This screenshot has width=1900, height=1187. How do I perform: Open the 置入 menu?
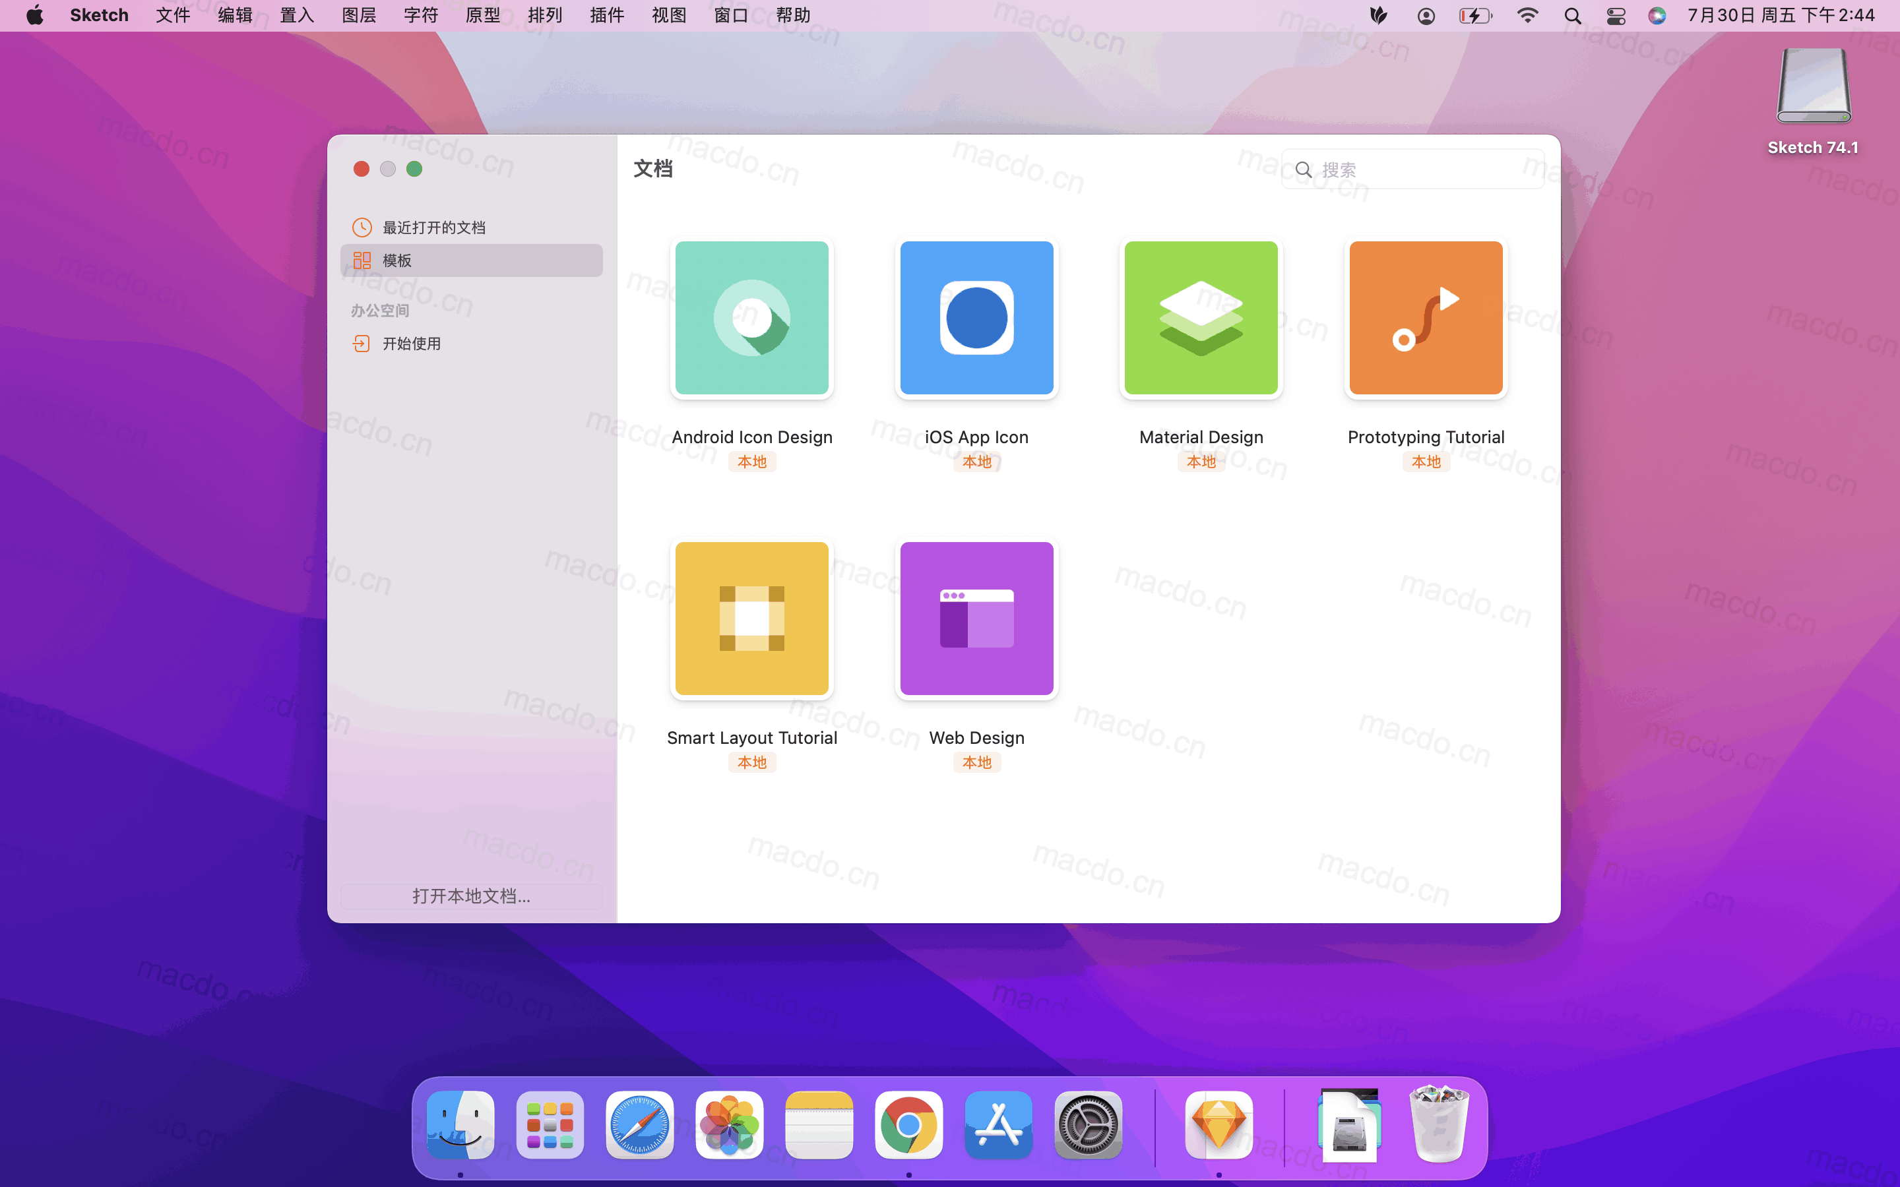(x=297, y=16)
